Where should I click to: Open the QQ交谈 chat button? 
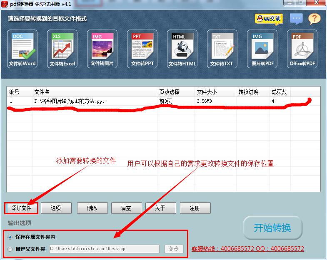tap(269, 19)
